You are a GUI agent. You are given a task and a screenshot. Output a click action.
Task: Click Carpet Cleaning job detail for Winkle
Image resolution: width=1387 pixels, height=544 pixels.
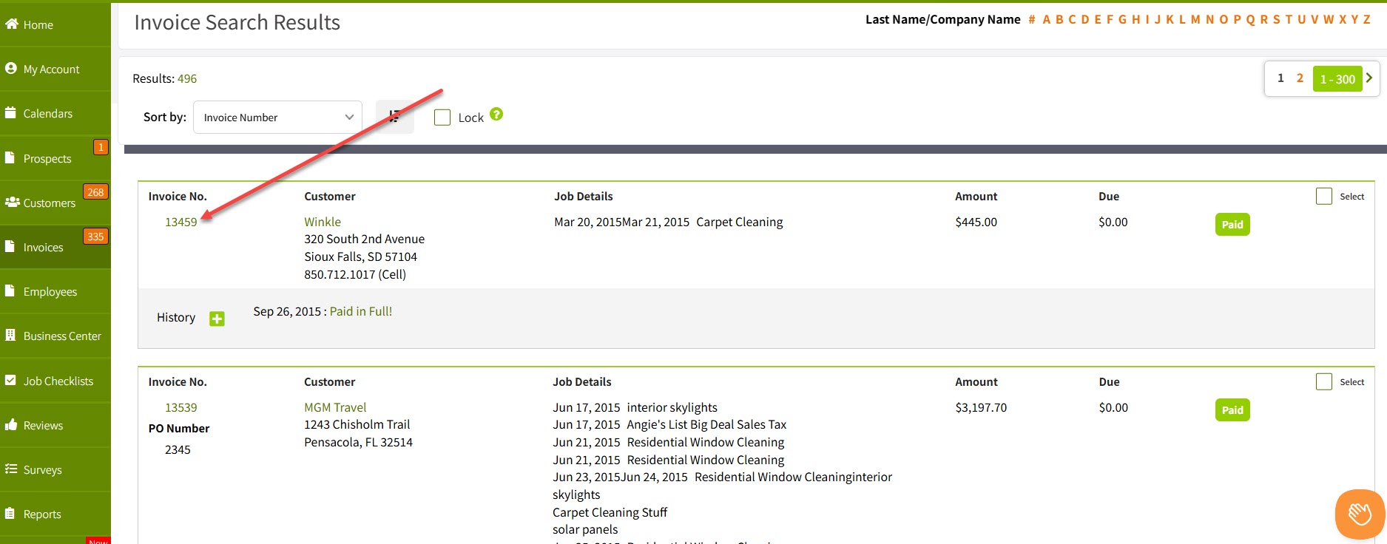coord(740,222)
